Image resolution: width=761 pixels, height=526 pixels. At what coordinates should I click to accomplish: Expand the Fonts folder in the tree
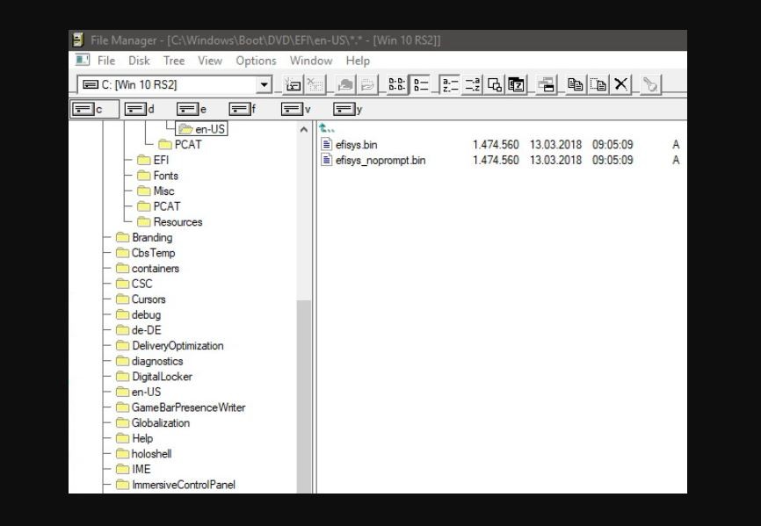coord(165,176)
